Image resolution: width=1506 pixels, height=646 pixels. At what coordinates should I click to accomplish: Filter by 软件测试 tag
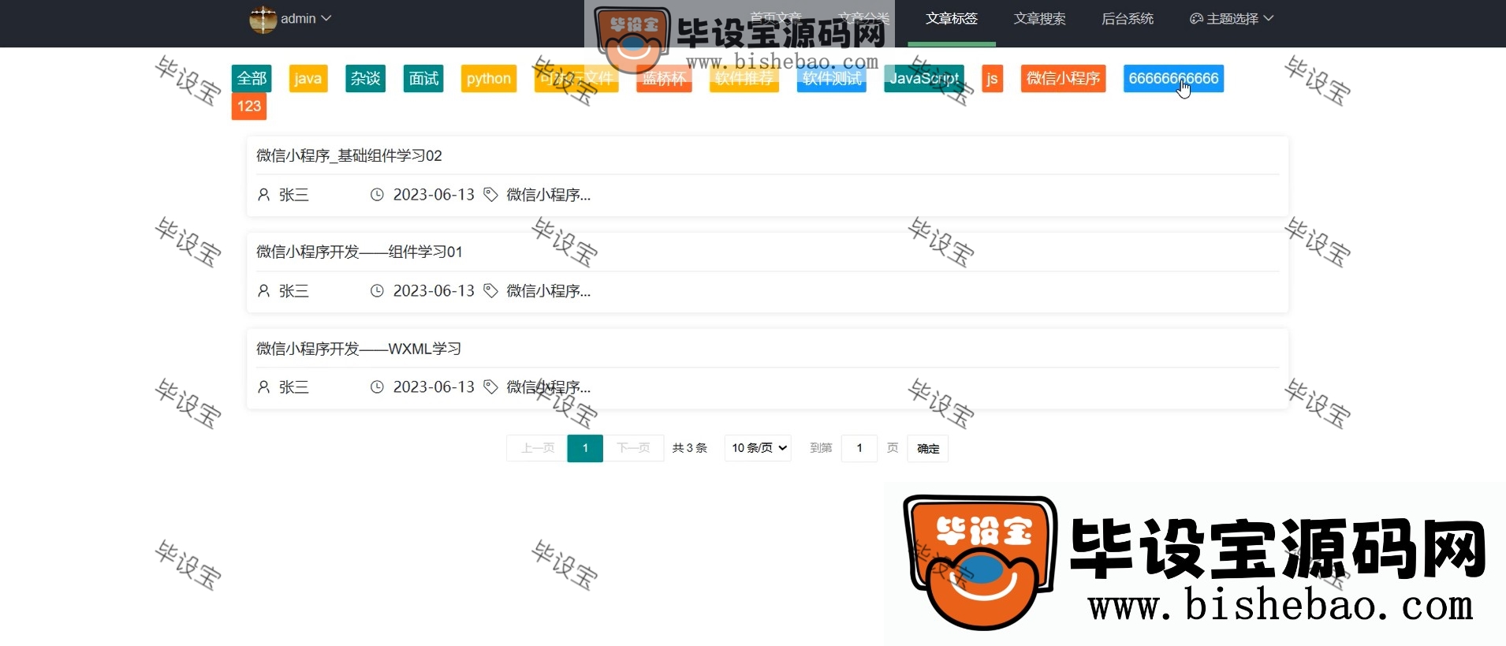[832, 78]
